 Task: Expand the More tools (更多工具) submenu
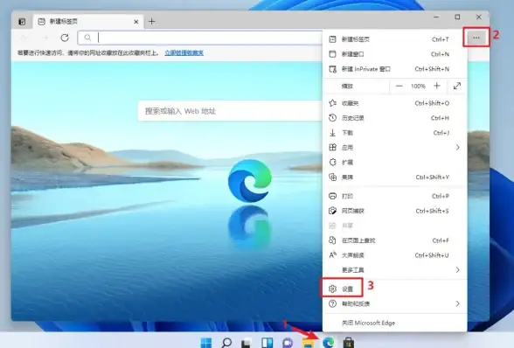pos(395,270)
